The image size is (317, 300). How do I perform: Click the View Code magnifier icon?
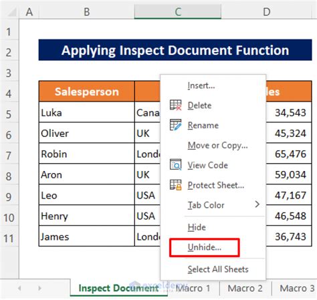pyautogui.click(x=176, y=165)
